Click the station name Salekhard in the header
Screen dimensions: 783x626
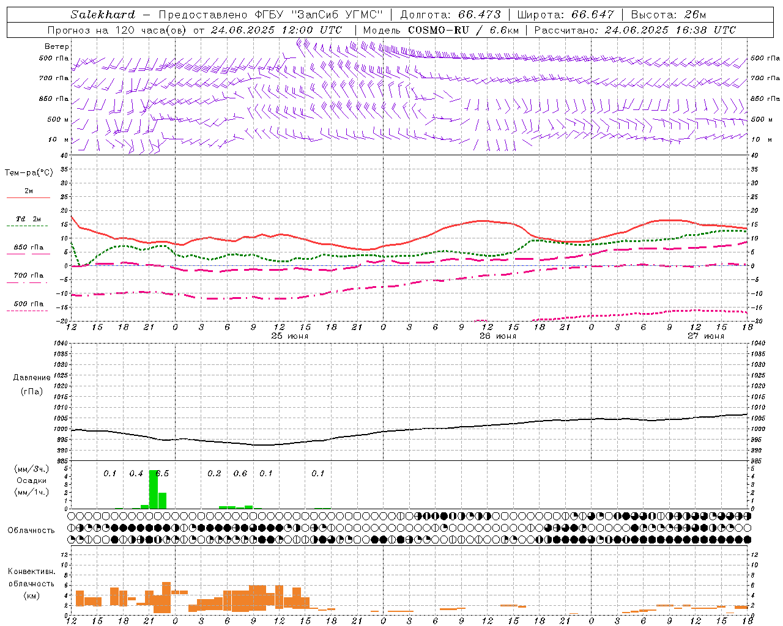pyautogui.click(x=102, y=15)
